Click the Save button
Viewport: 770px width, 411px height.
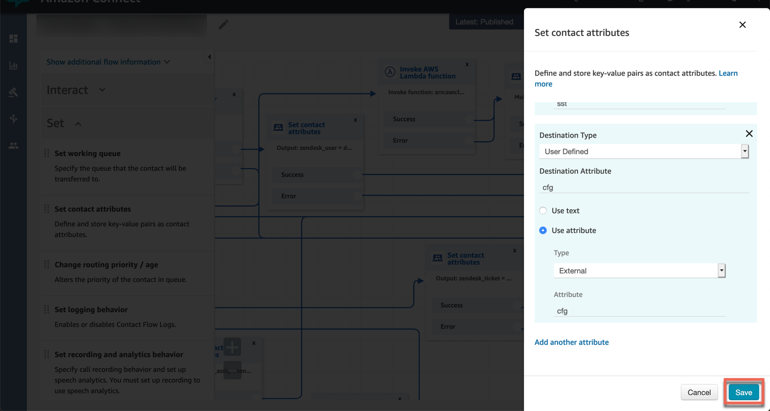[x=743, y=392]
